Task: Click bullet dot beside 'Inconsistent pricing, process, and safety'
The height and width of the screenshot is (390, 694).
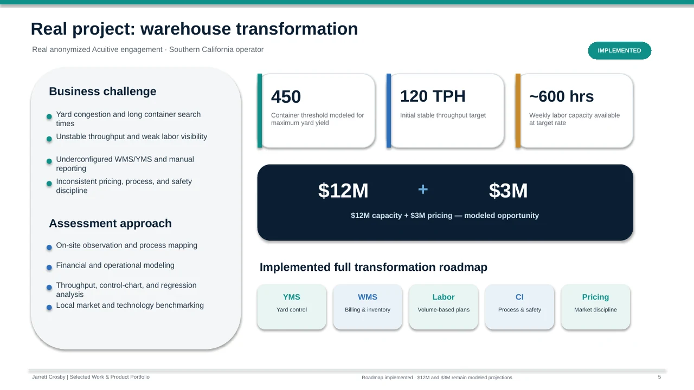Action: (x=49, y=184)
